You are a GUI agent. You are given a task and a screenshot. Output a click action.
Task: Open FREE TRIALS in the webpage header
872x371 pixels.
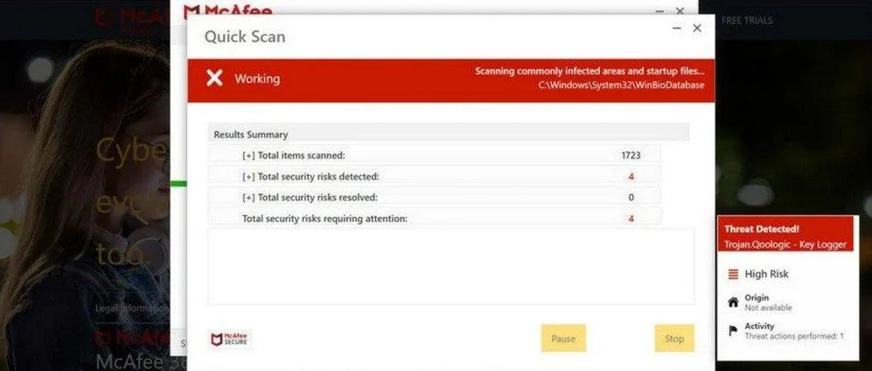(747, 20)
